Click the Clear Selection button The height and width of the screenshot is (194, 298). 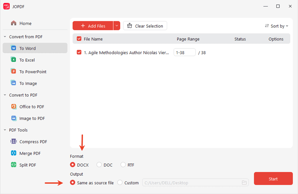pos(145,26)
